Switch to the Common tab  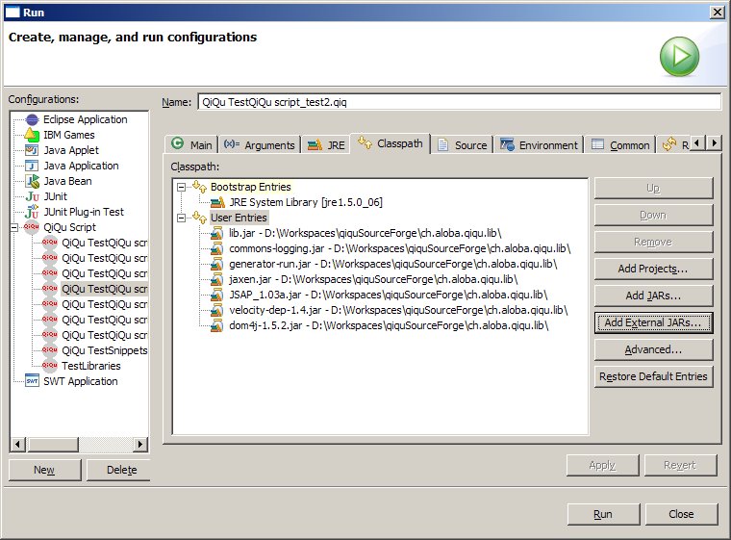tap(620, 145)
